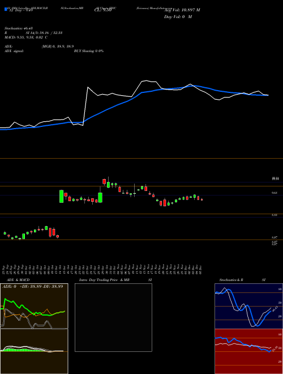
Task: Click the 'SI 14/3: 38.16 / 52.53' value
Action: point(44,33)
